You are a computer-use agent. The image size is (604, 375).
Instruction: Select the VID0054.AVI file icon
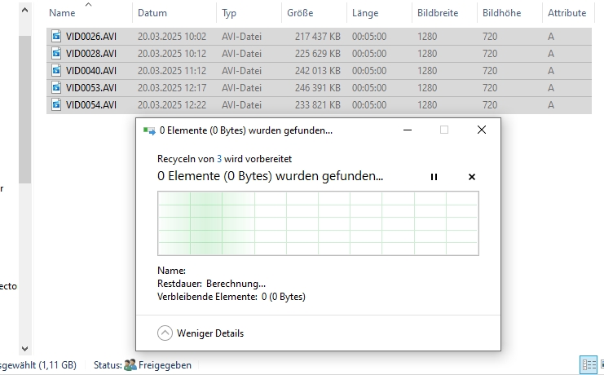coord(56,105)
